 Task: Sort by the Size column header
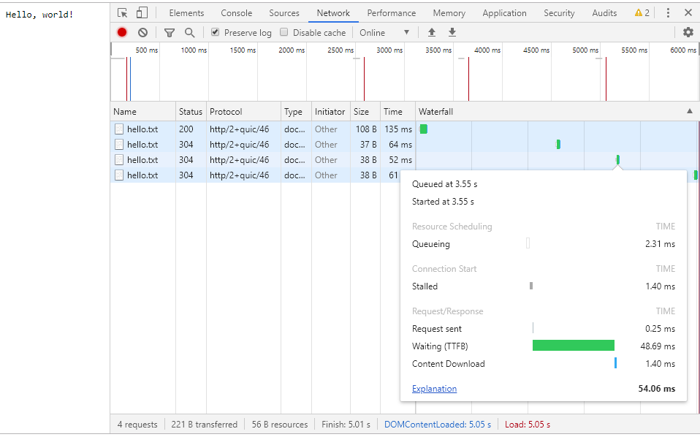coord(365,112)
